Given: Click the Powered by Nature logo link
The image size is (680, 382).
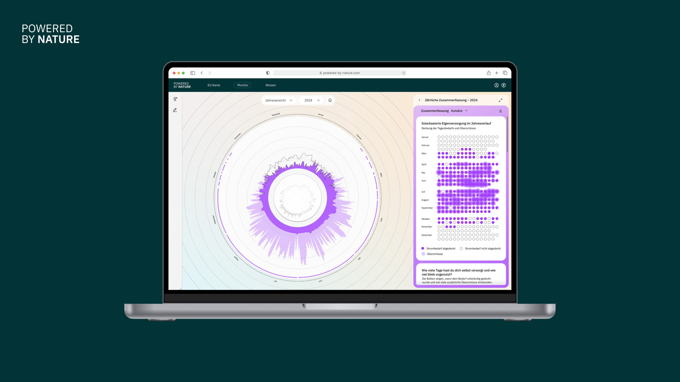Looking at the screenshot, I should (x=182, y=85).
